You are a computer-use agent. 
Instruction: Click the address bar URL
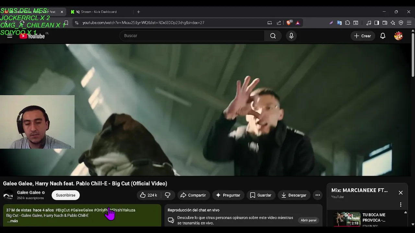point(143,23)
